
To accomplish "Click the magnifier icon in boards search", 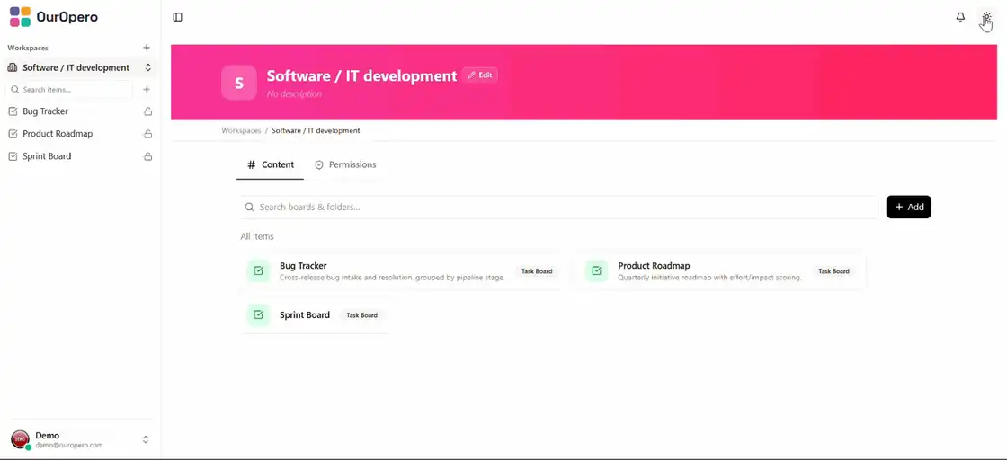I will tap(250, 208).
